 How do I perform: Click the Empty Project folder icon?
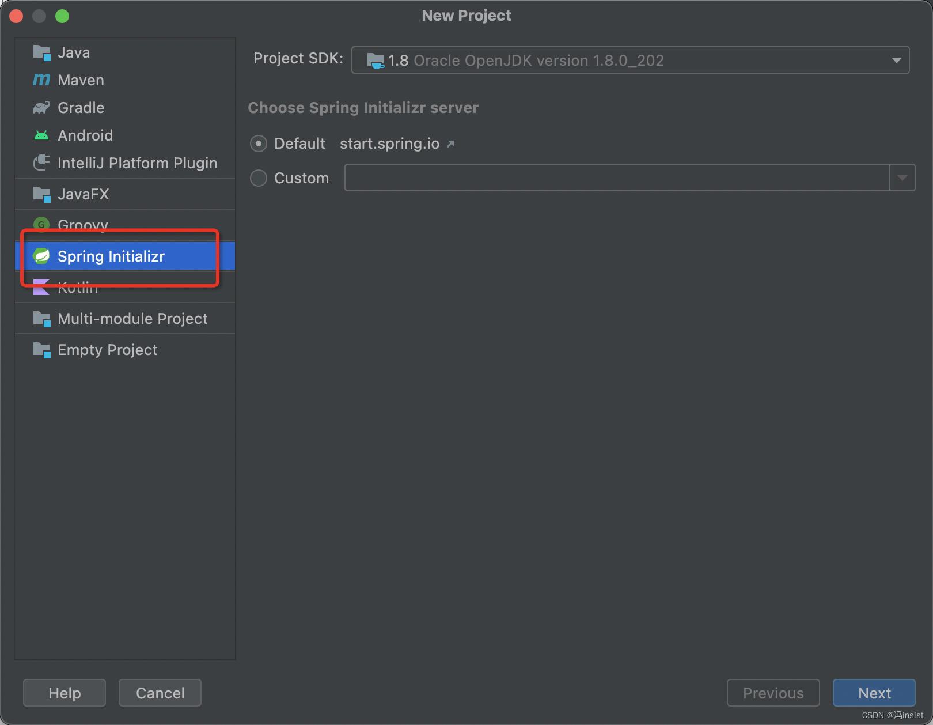click(x=41, y=350)
